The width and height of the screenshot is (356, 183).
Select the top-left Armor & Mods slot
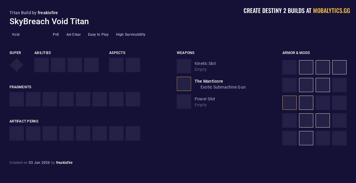[x=290, y=67]
